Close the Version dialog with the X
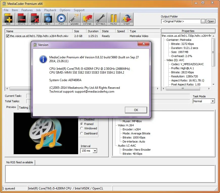 coord(143,44)
